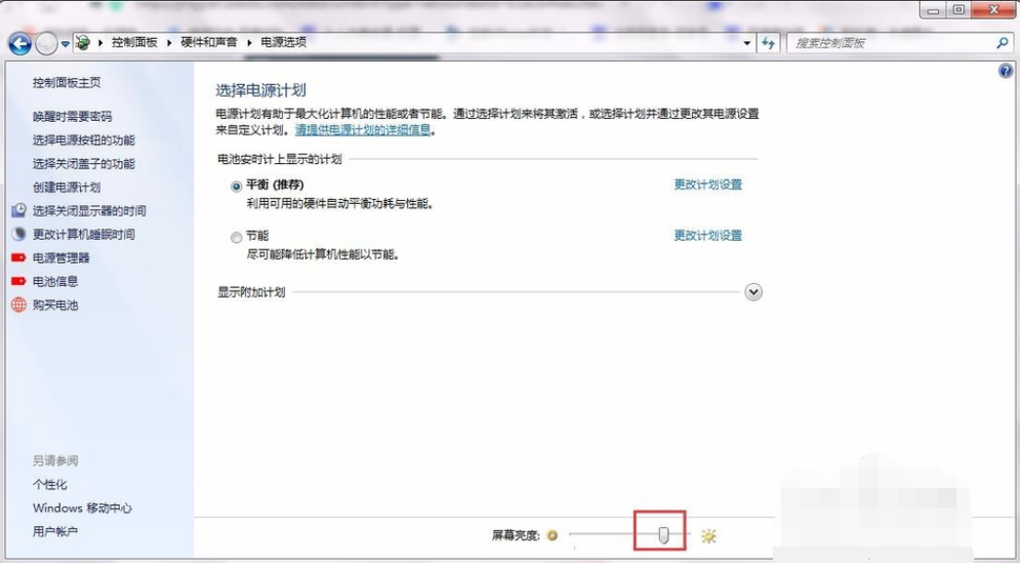Select the 平衡 (推荐) power plan radio button

(x=235, y=184)
